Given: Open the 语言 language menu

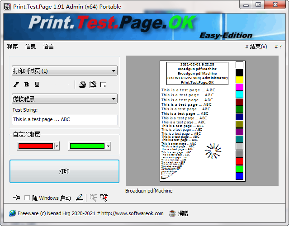Looking at the screenshot, I should (x=48, y=47).
